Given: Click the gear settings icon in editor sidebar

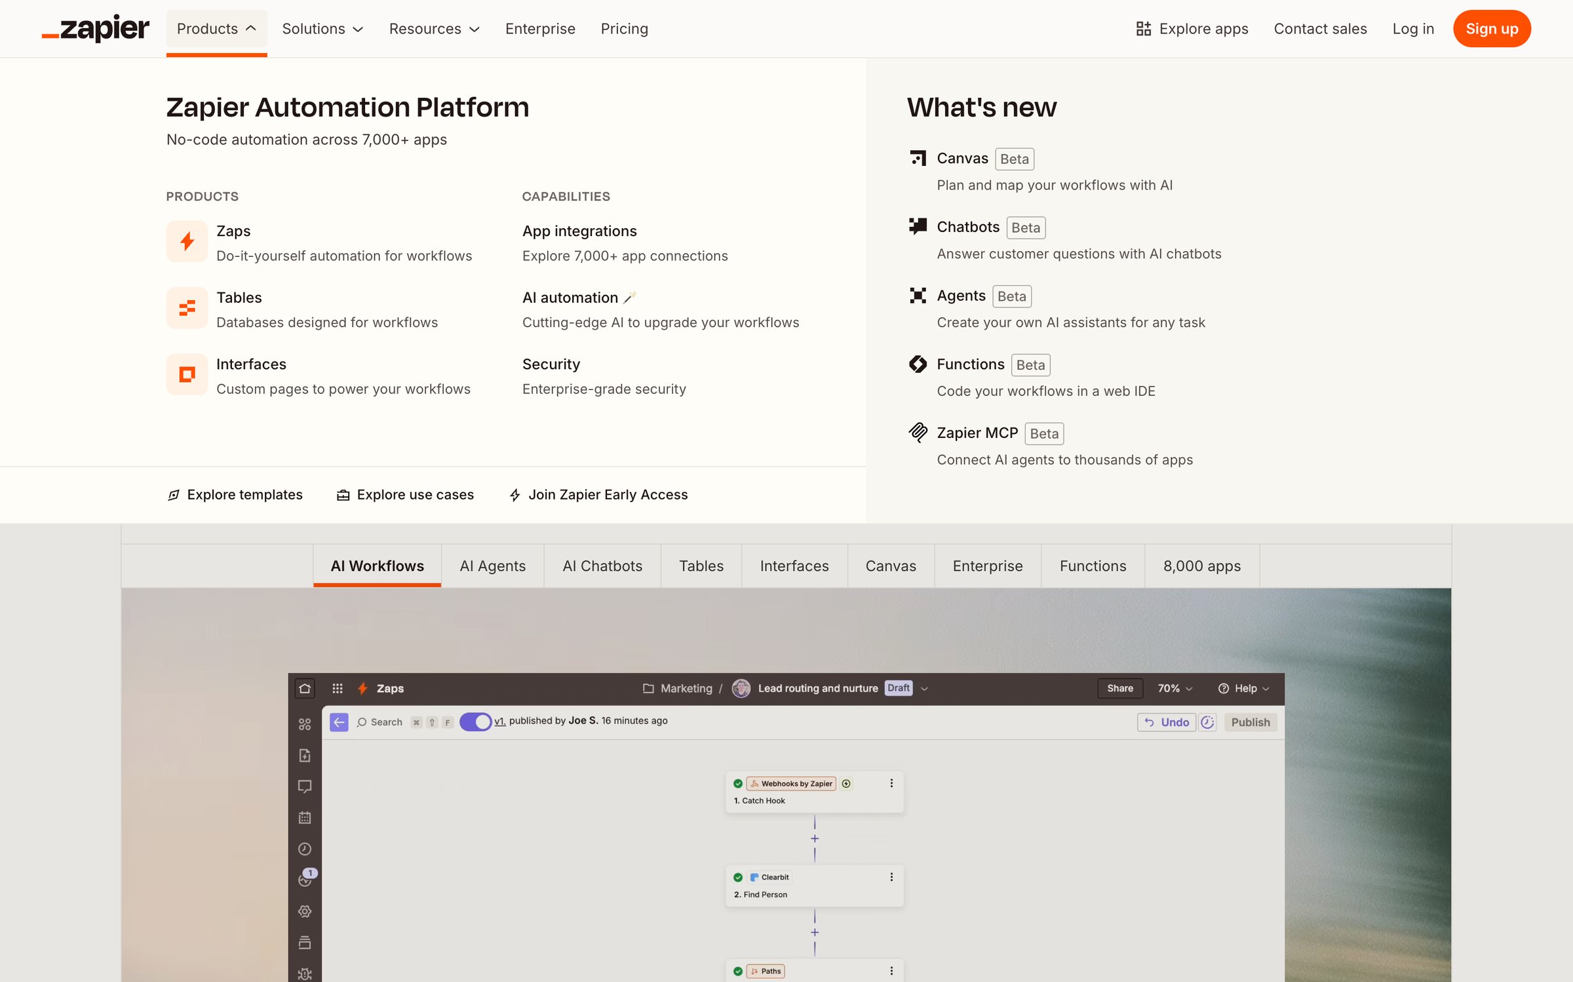Looking at the screenshot, I should [305, 911].
